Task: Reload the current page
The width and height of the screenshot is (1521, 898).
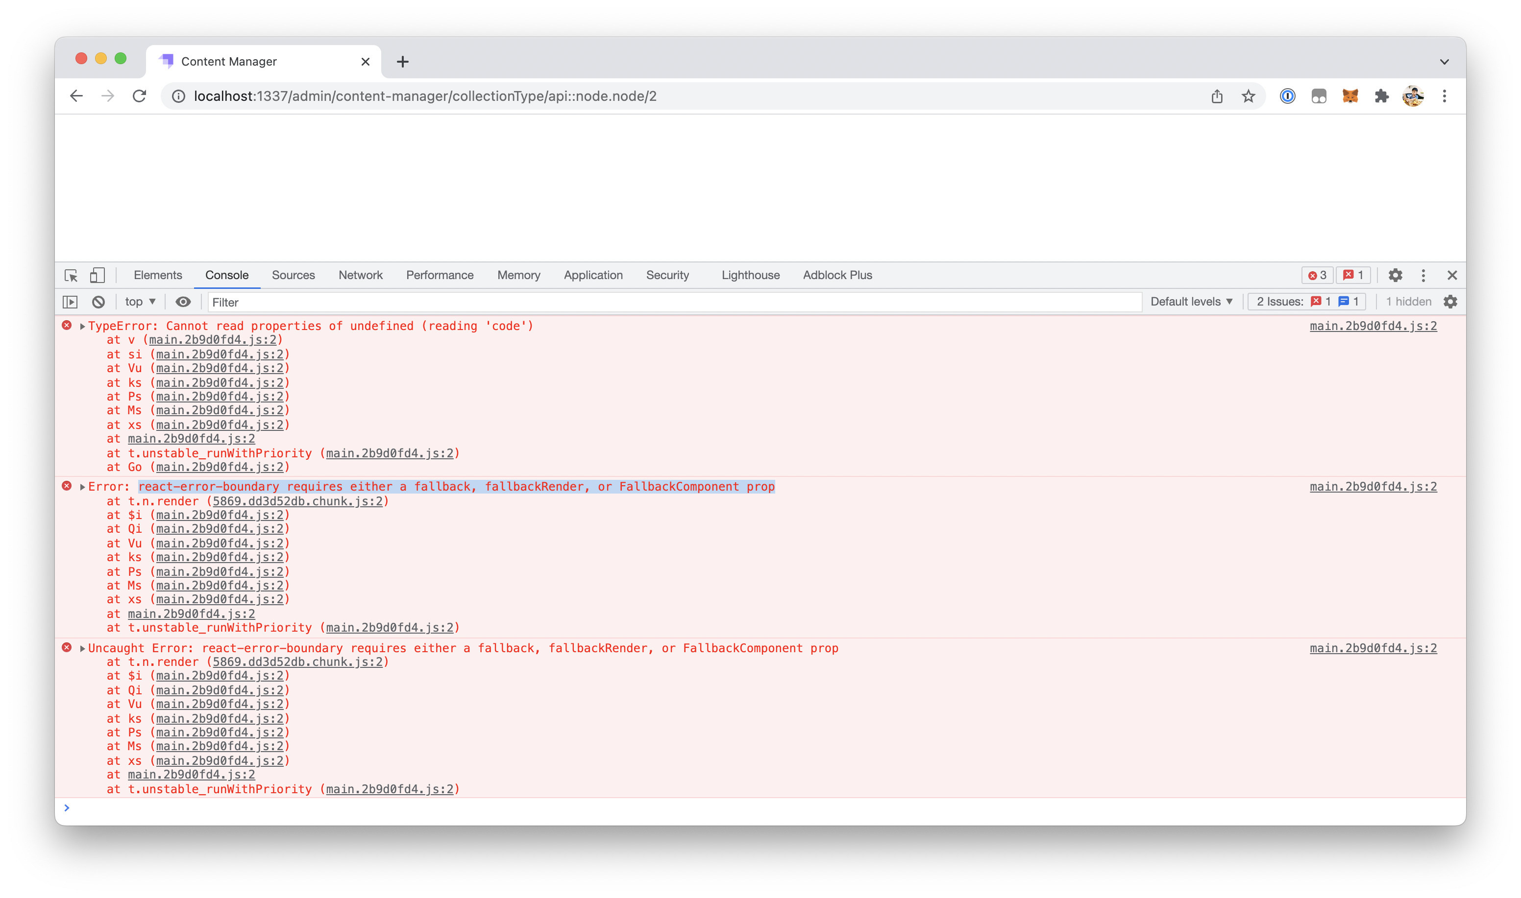Action: (139, 95)
